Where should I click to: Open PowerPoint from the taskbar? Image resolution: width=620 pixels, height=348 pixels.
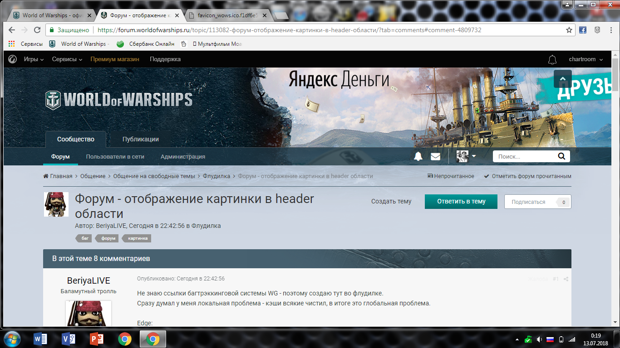point(98,339)
